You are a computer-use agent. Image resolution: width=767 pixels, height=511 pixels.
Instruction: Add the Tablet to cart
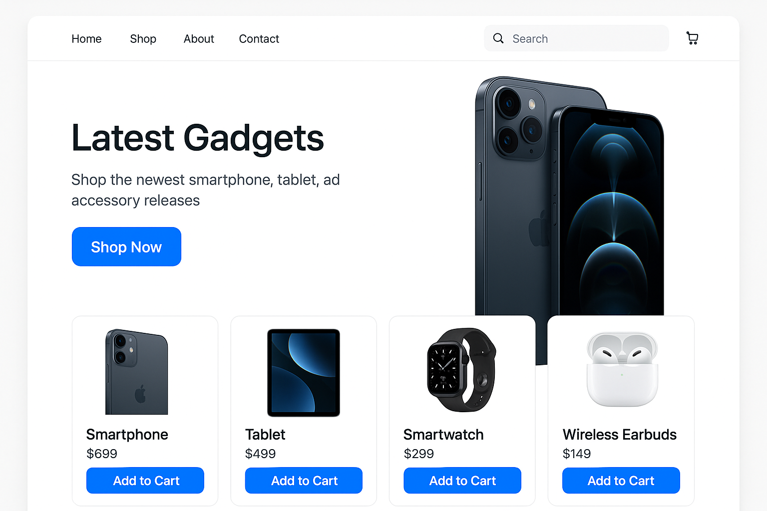[304, 481]
